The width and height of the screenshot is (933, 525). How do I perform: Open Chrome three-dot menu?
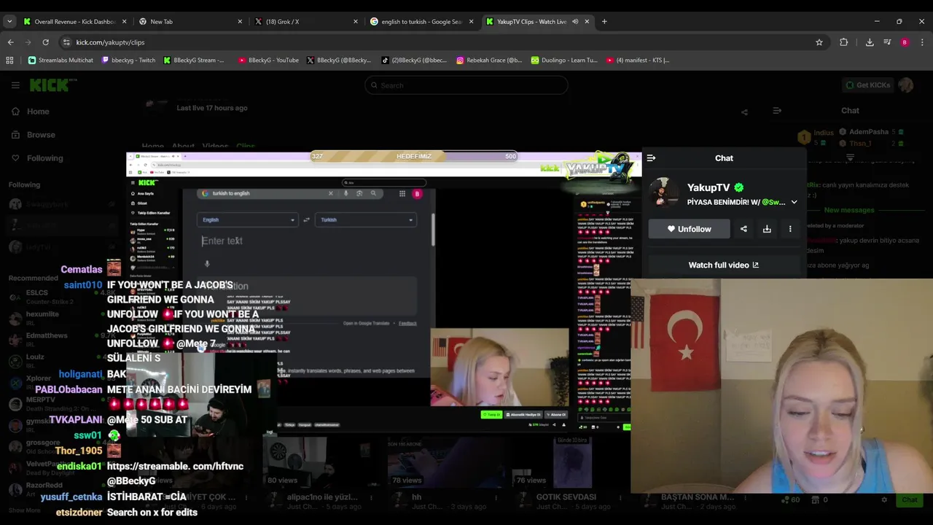[921, 42]
